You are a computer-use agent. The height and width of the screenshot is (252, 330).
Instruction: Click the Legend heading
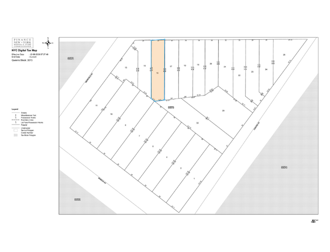click(14, 109)
